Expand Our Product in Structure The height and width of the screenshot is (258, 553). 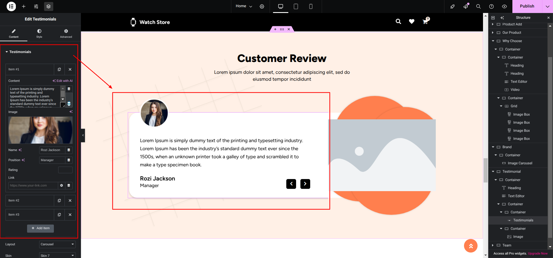(493, 33)
